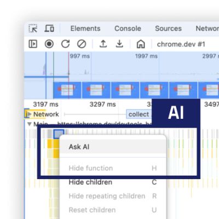Select the third filmstrip screenshot thumbnail
The image size is (219, 219).
pyautogui.click(x=125, y=90)
